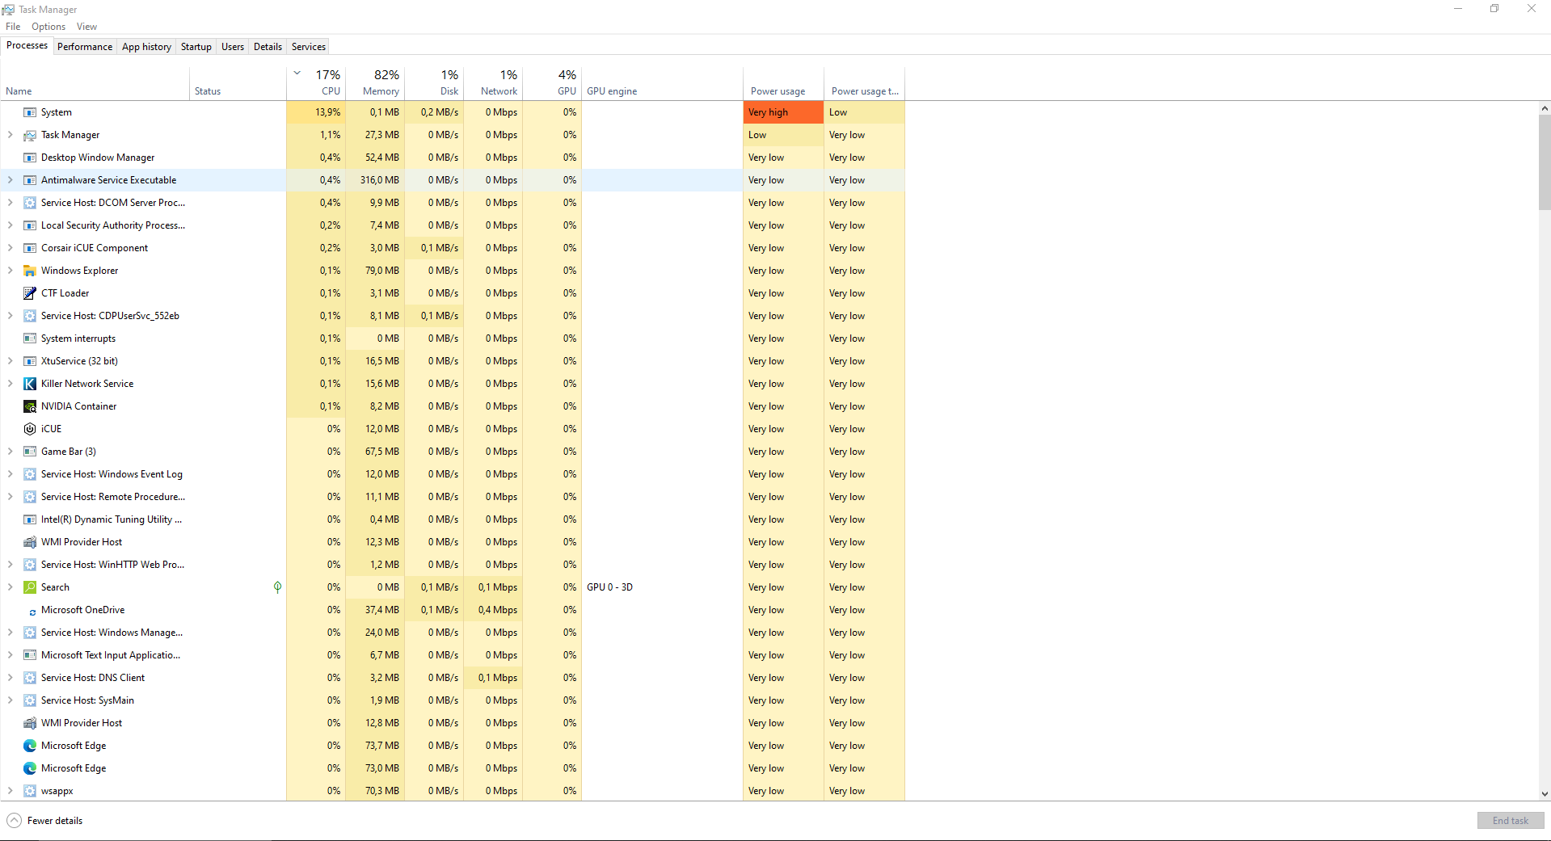Click the End task button

[1510, 821]
